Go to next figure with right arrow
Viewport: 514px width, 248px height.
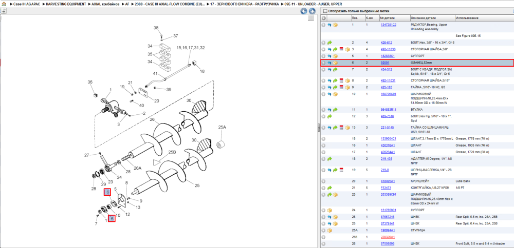click(312, 11)
